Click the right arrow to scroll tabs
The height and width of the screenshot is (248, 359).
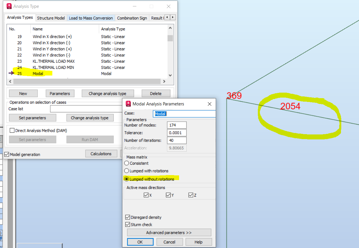[x=173, y=17]
